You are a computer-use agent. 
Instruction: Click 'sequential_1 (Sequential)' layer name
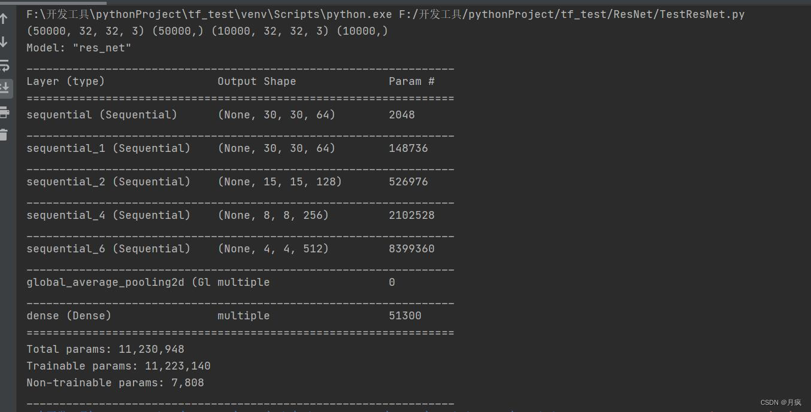tap(108, 148)
